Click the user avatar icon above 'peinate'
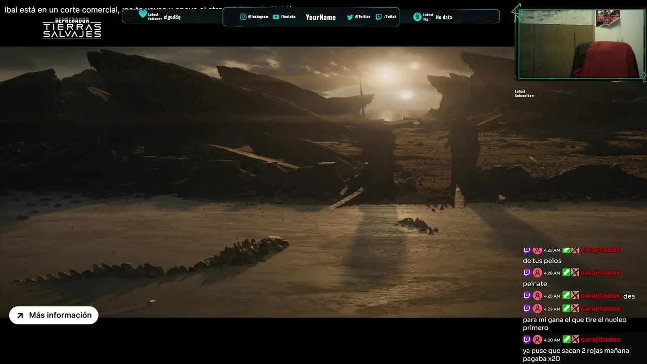Viewport: 647px width, 364px height. (x=537, y=273)
